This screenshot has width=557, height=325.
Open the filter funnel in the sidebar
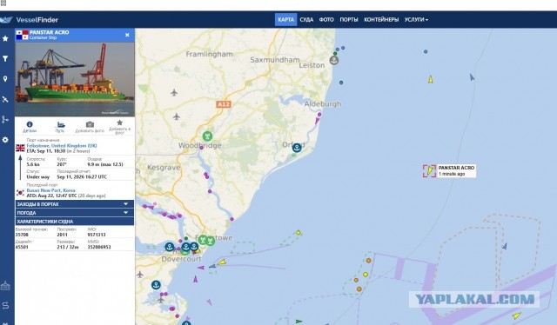pos(5,58)
